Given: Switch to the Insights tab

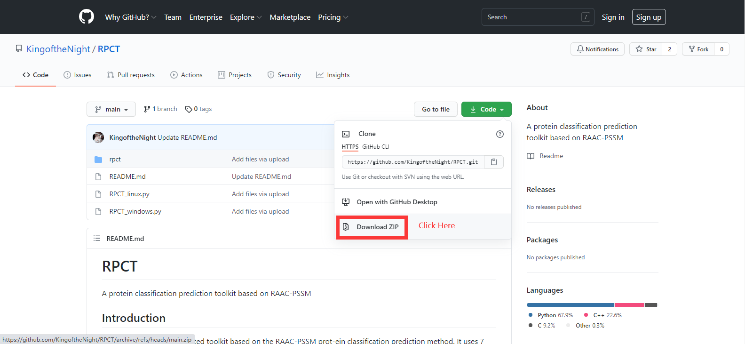Looking at the screenshot, I should point(333,75).
